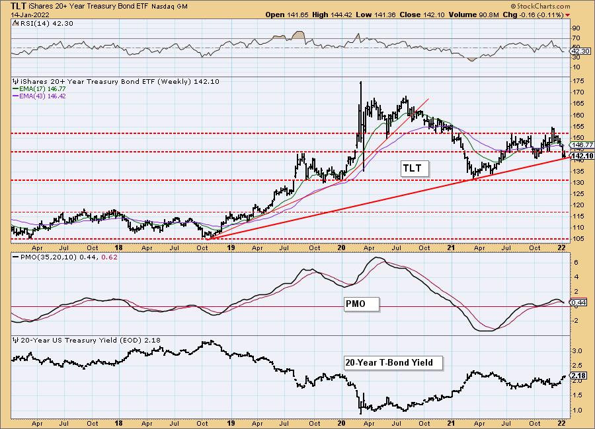This screenshot has width=595, height=429.
Task: Click the 146.77 EMA price tag on axis
Action: click(582, 145)
